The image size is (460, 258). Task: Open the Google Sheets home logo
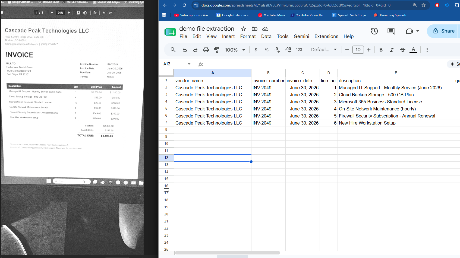(x=170, y=32)
